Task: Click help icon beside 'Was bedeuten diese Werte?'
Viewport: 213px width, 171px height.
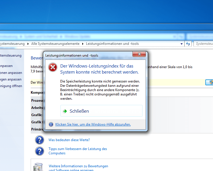Action: coord(40,140)
